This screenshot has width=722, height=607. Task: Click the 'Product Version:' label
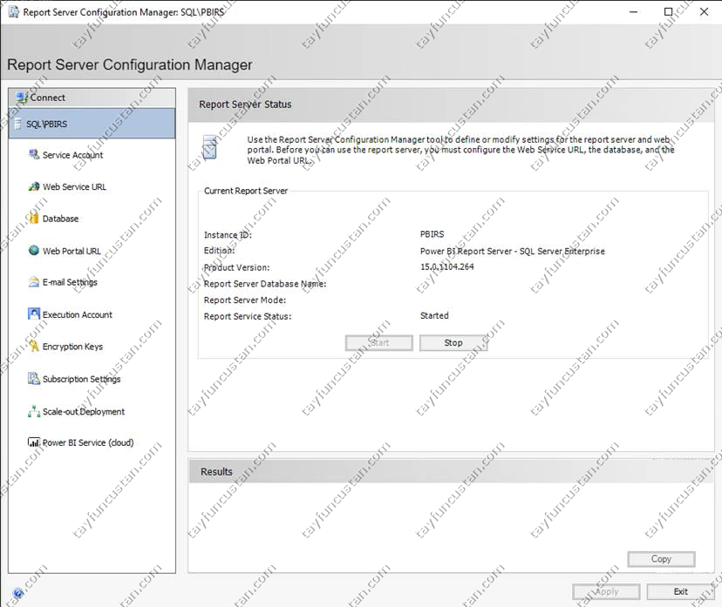tap(236, 267)
